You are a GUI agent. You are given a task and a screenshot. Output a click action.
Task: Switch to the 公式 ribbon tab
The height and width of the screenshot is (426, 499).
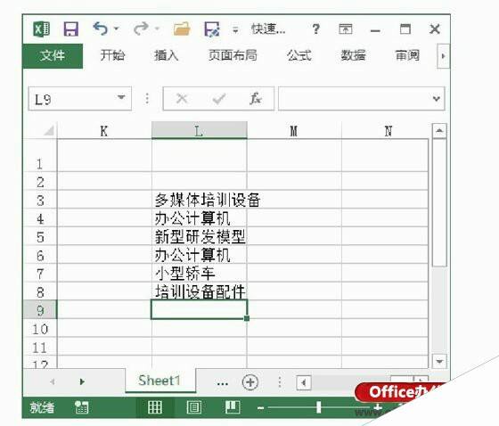coord(299,56)
